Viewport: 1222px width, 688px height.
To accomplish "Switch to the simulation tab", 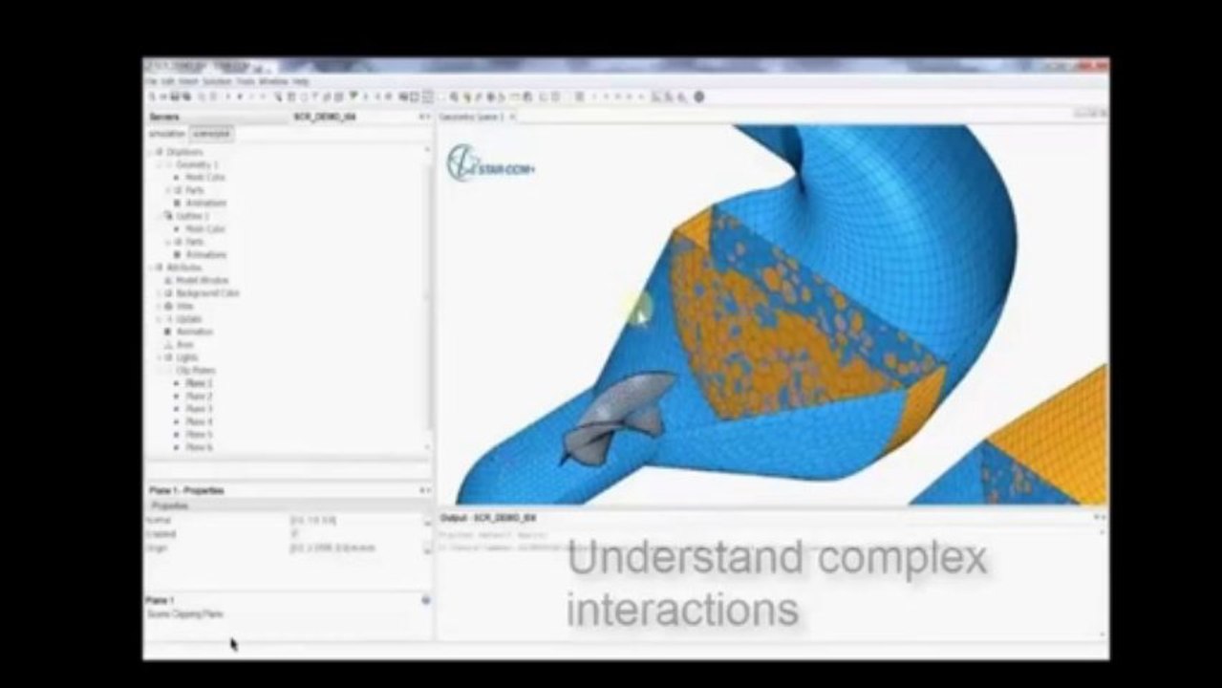I will [x=166, y=134].
